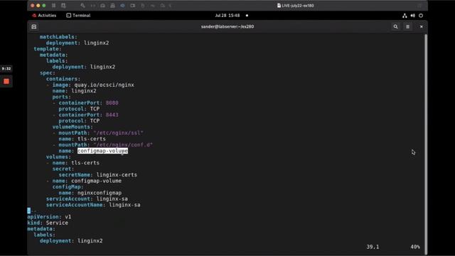Click the sander@labserver:~/ex280 terminal title
Viewport: 455px width, 256px height.
point(227,26)
